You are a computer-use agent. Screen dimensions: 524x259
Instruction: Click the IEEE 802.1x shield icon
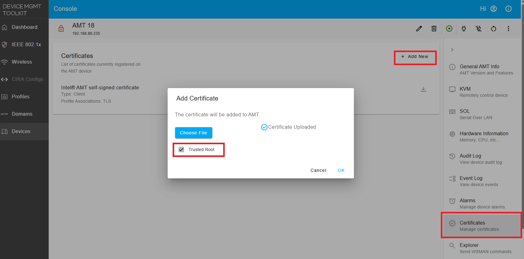pos(4,45)
